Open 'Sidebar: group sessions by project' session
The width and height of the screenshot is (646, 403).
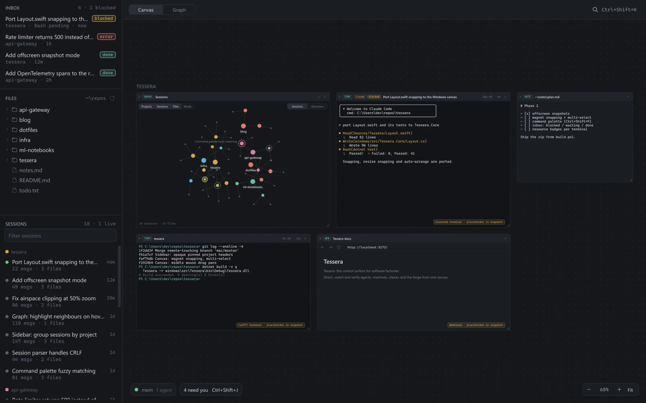(60, 338)
